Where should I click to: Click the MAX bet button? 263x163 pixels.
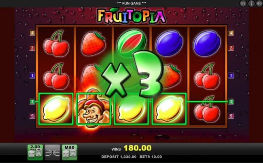click(70, 152)
